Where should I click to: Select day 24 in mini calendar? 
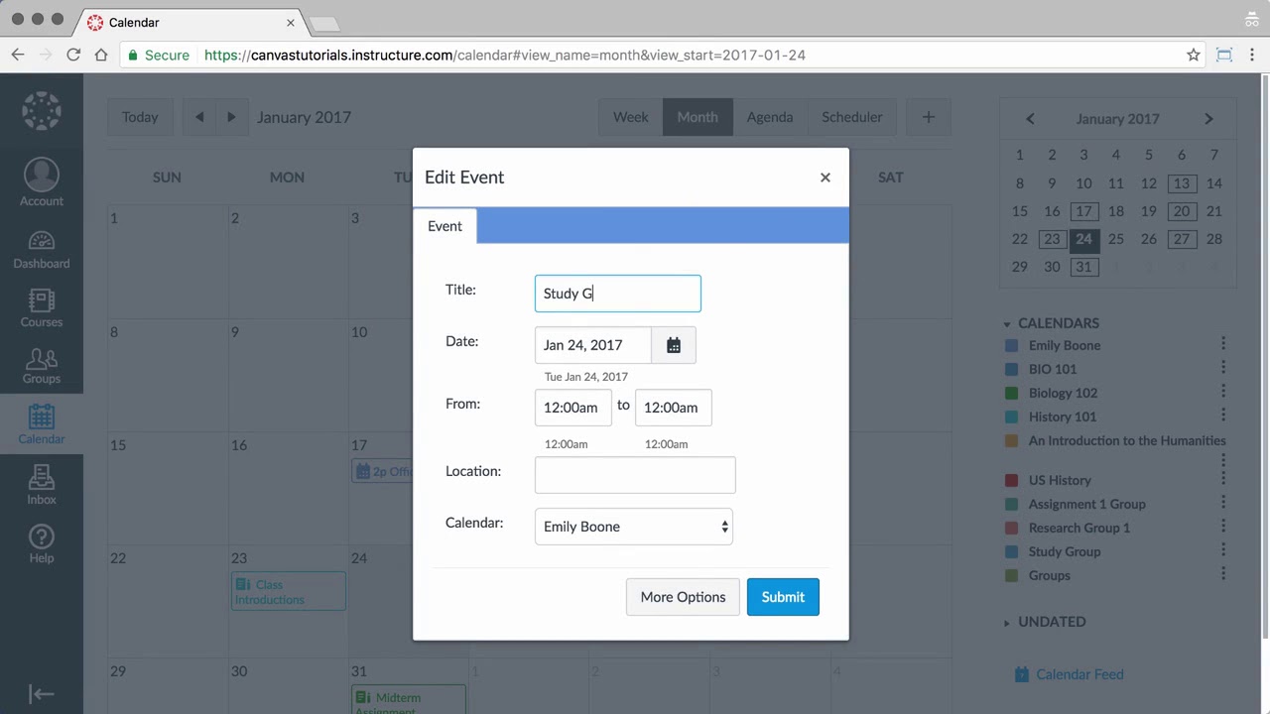point(1083,239)
